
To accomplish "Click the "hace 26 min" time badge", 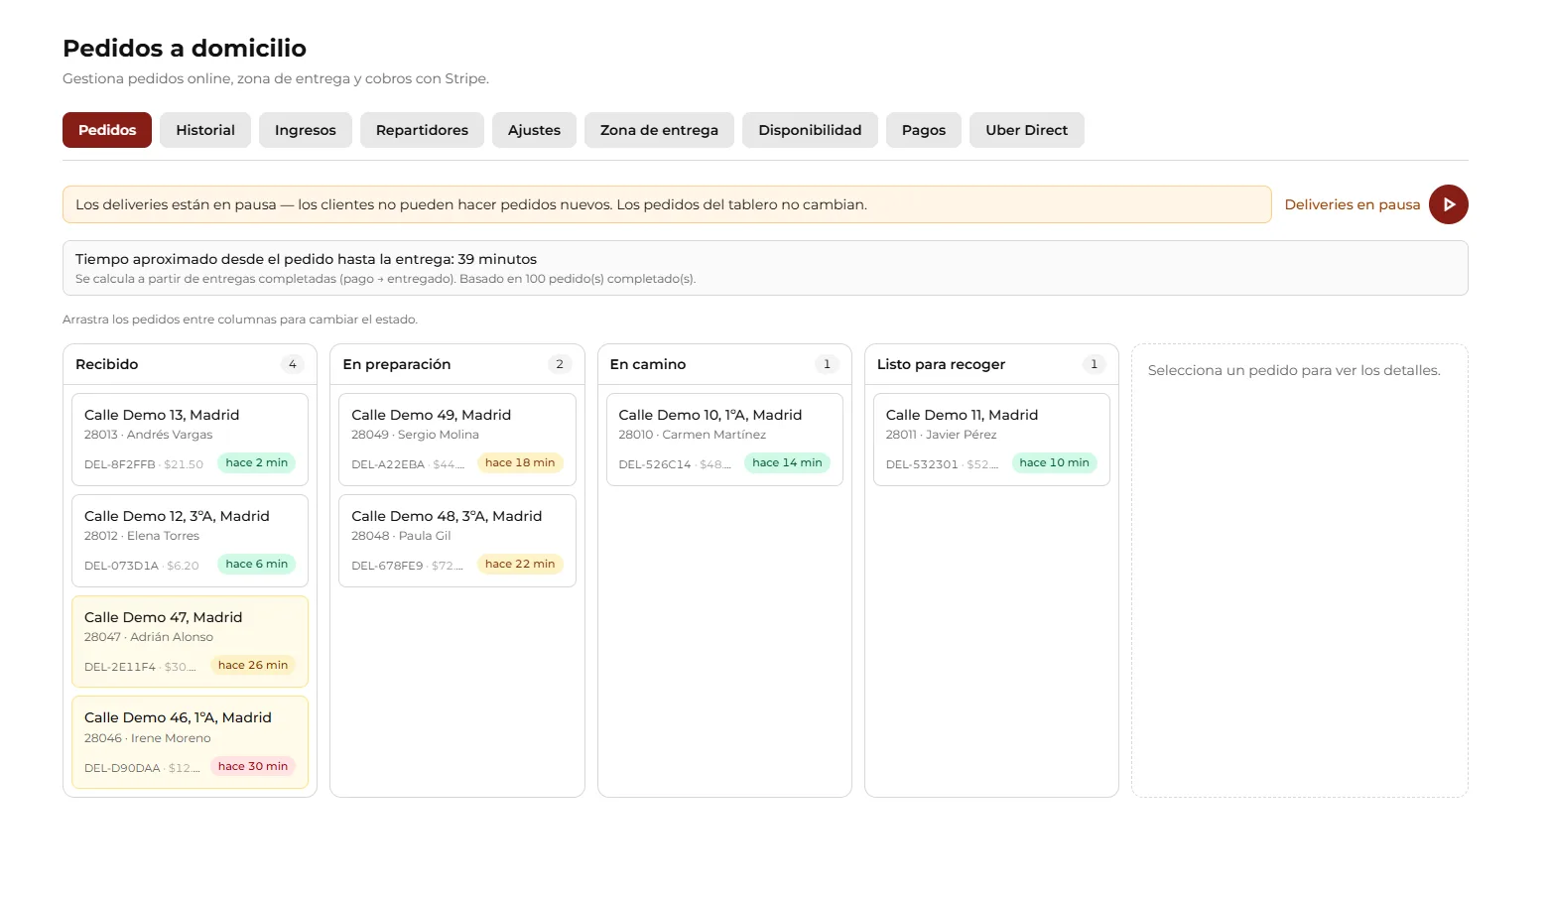I will tap(253, 665).
